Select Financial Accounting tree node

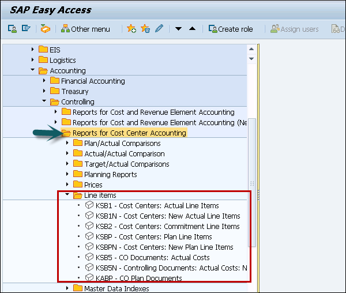click(93, 81)
